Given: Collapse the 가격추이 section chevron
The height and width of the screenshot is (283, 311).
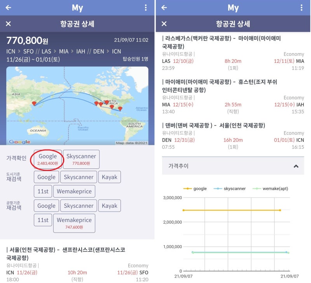Looking at the screenshot, I should click(x=296, y=166).
